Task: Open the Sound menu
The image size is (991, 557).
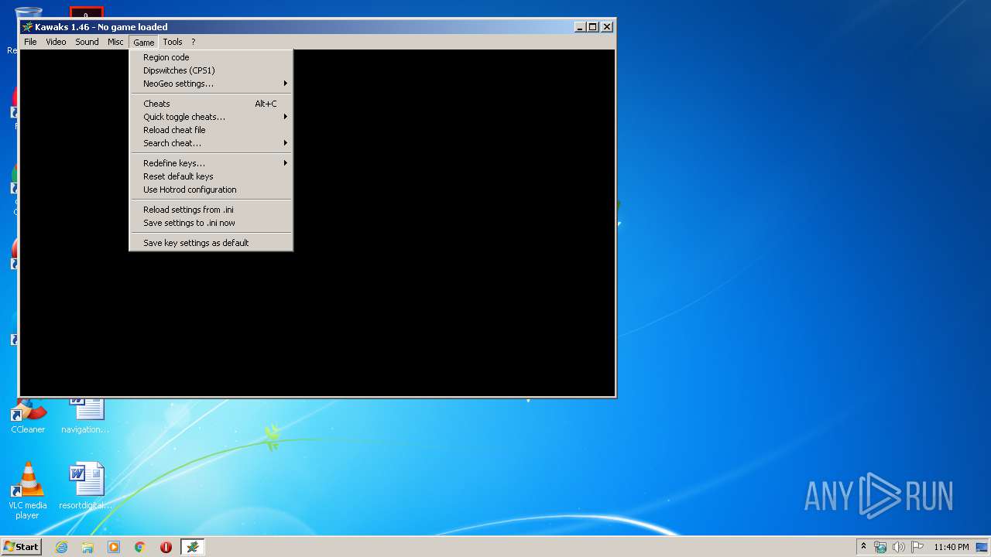Action: coord(87,42)
